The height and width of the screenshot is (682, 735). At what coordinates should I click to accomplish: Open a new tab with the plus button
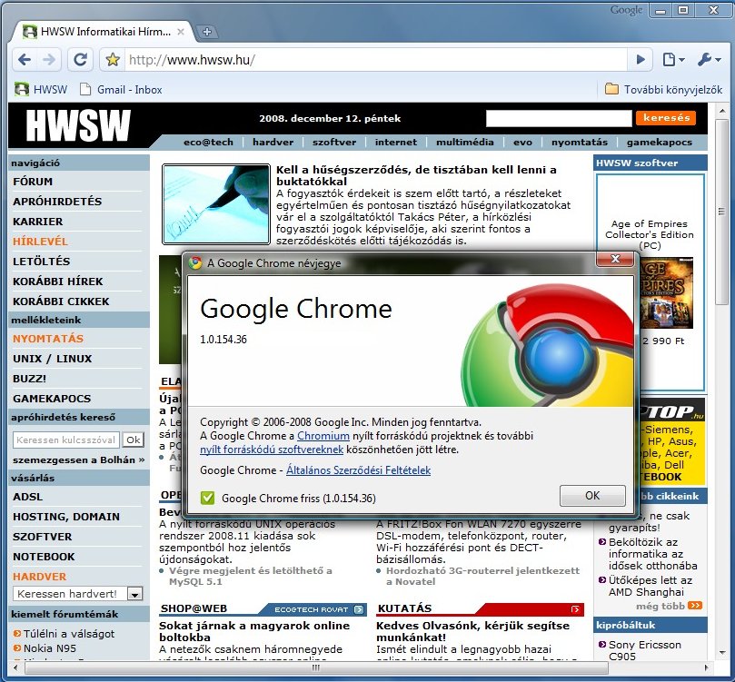207,32
